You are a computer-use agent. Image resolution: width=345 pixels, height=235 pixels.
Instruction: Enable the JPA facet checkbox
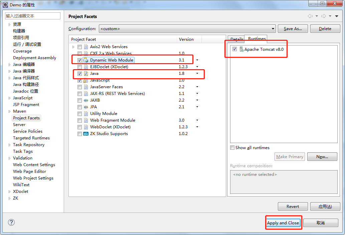[79, 107]
